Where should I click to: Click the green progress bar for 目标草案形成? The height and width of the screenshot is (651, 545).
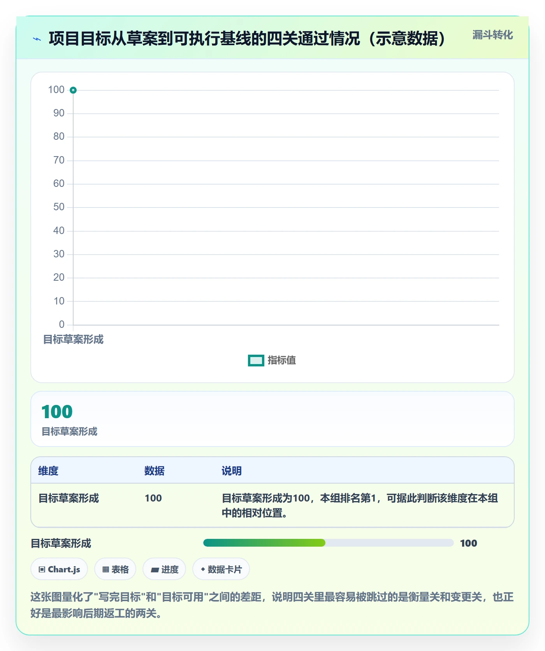264,543
